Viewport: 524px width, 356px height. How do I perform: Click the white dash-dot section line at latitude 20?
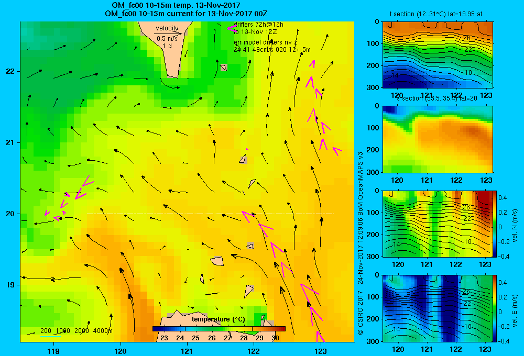(x=210, y=214)
